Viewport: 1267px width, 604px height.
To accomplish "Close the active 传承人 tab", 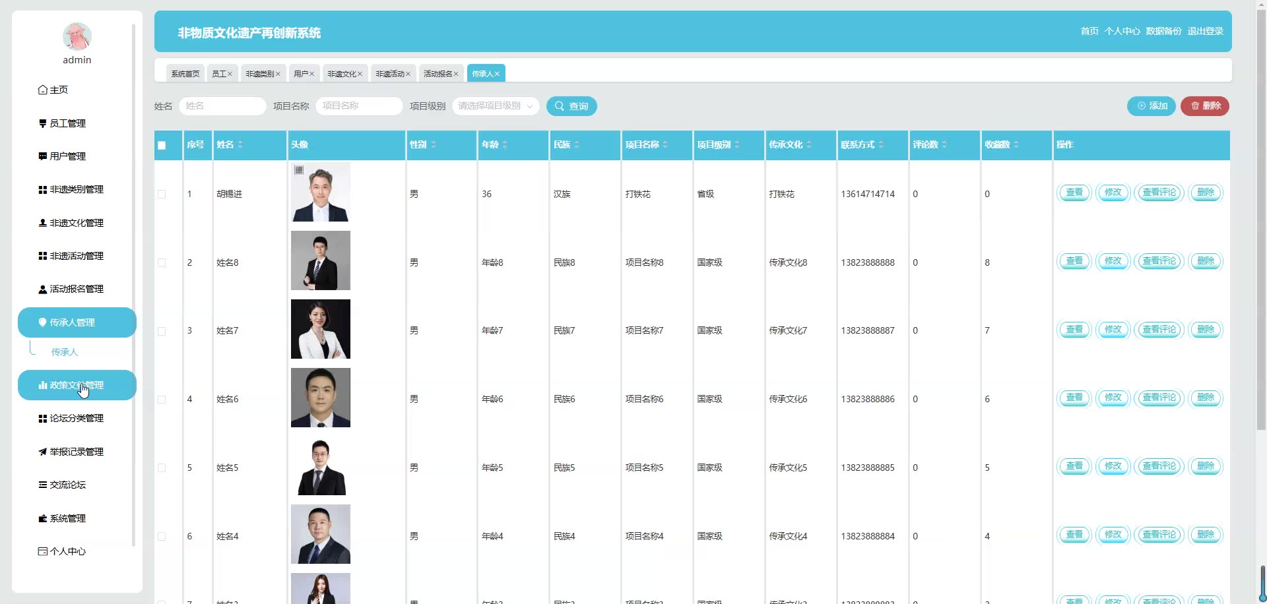I will pyautogui.click(x=497, y=74).
